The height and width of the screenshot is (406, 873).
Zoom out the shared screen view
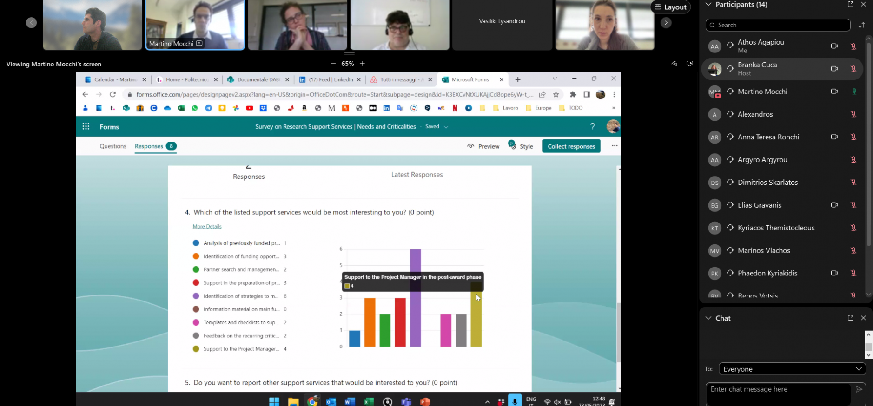coord(333,64)
